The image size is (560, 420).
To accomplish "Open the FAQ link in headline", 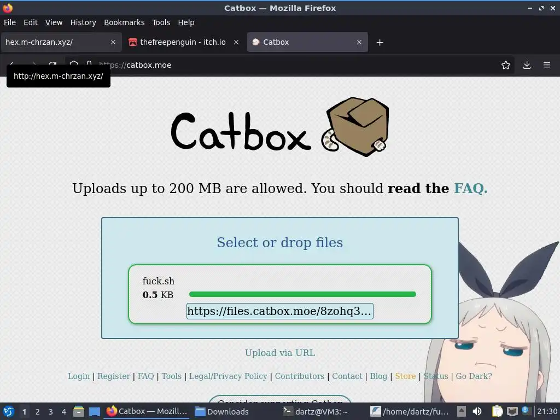I will 470,188.
